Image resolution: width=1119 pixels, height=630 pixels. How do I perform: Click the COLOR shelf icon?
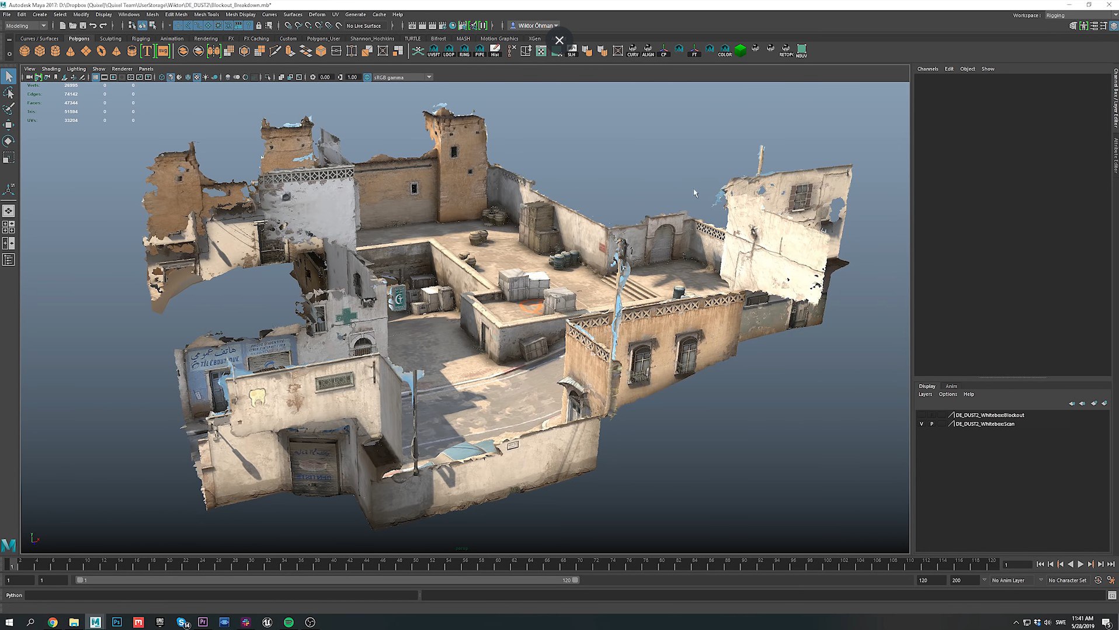pos(725,51)
